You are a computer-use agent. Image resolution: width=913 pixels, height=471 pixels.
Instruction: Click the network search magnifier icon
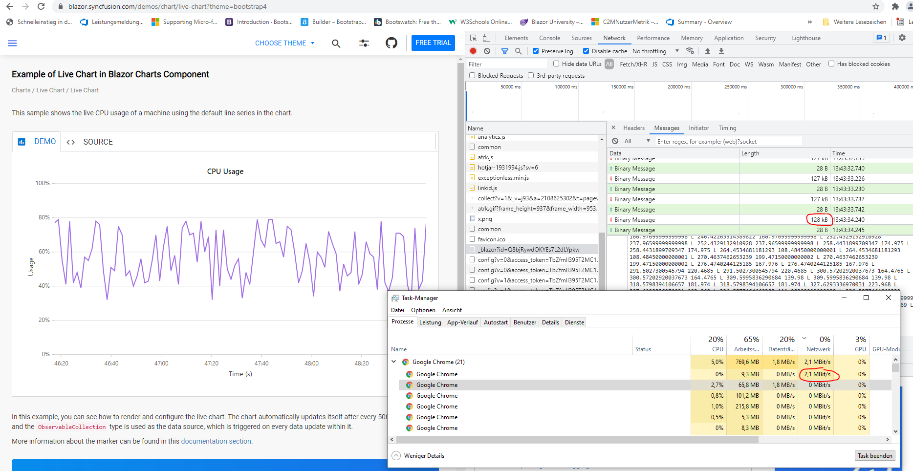(x=518, y=51)
